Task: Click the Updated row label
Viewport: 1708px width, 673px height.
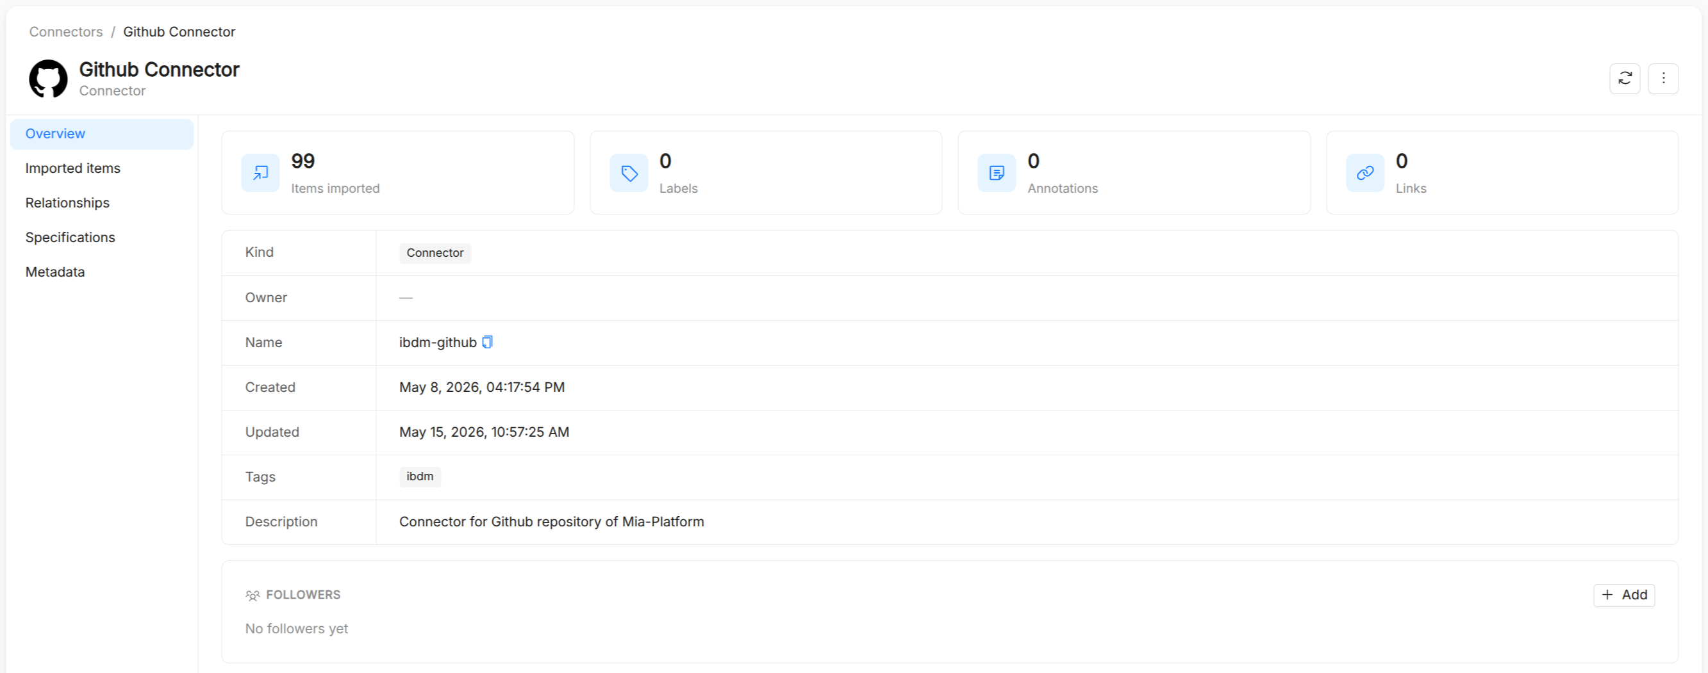Action: [272, 432]
